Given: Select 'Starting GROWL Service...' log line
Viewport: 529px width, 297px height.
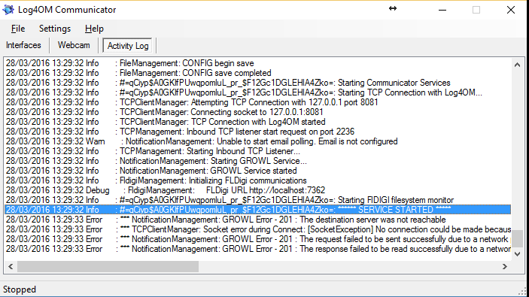Looking at the screenshot, I should [258, 161].
